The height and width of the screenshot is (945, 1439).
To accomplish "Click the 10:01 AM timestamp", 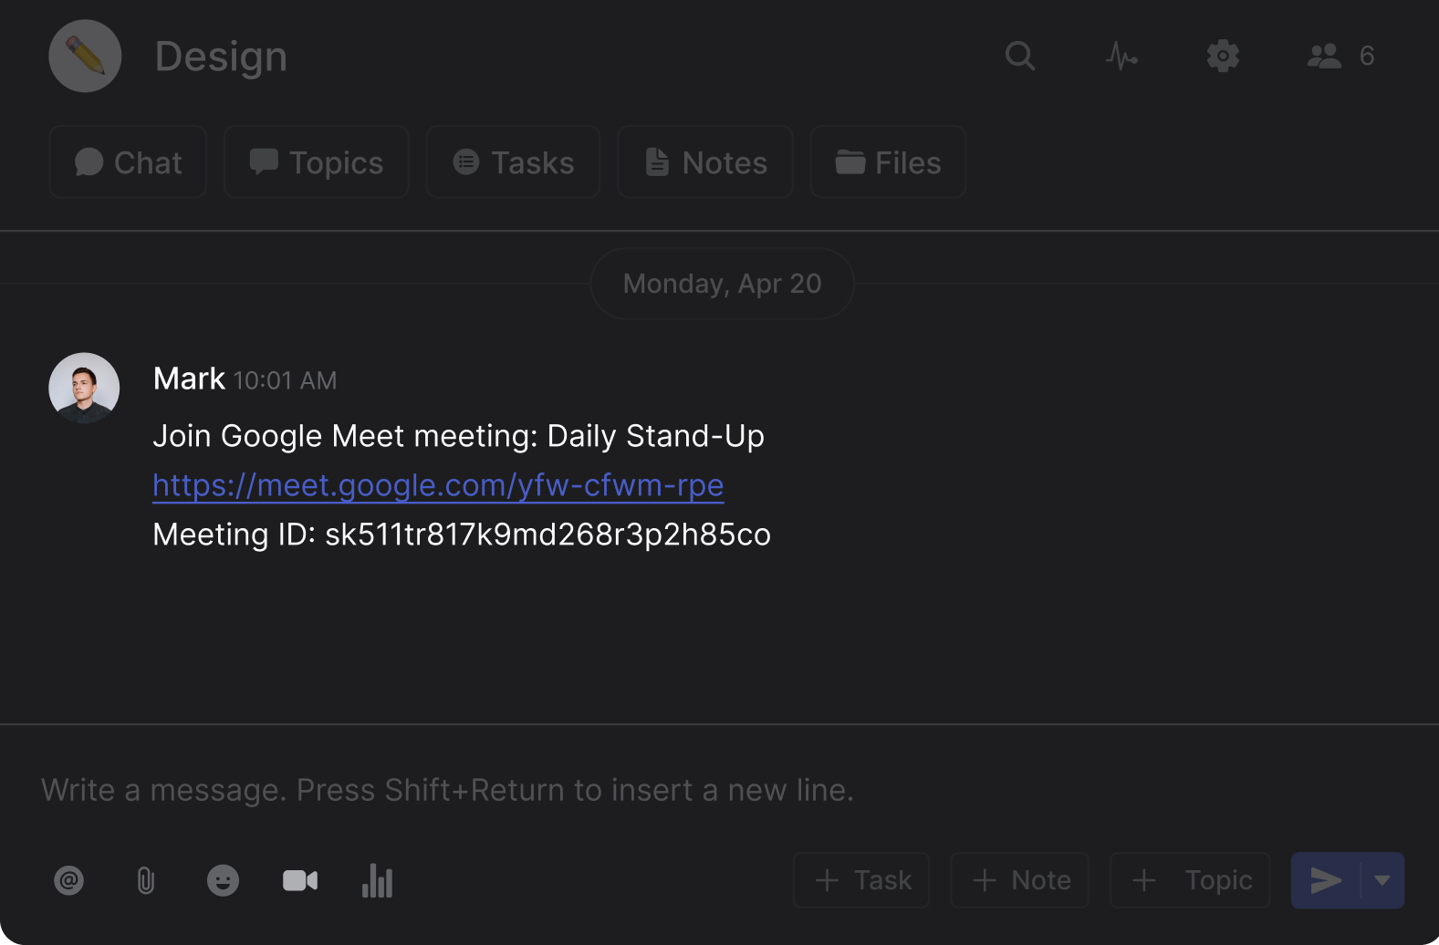I will click(285, 380).
